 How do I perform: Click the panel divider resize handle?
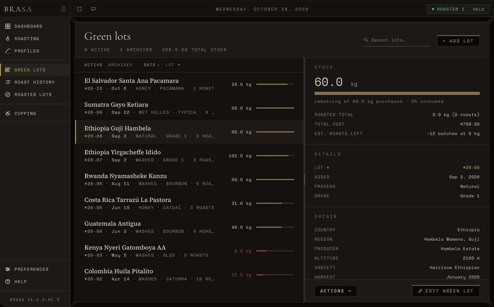[x=304, y=180]
